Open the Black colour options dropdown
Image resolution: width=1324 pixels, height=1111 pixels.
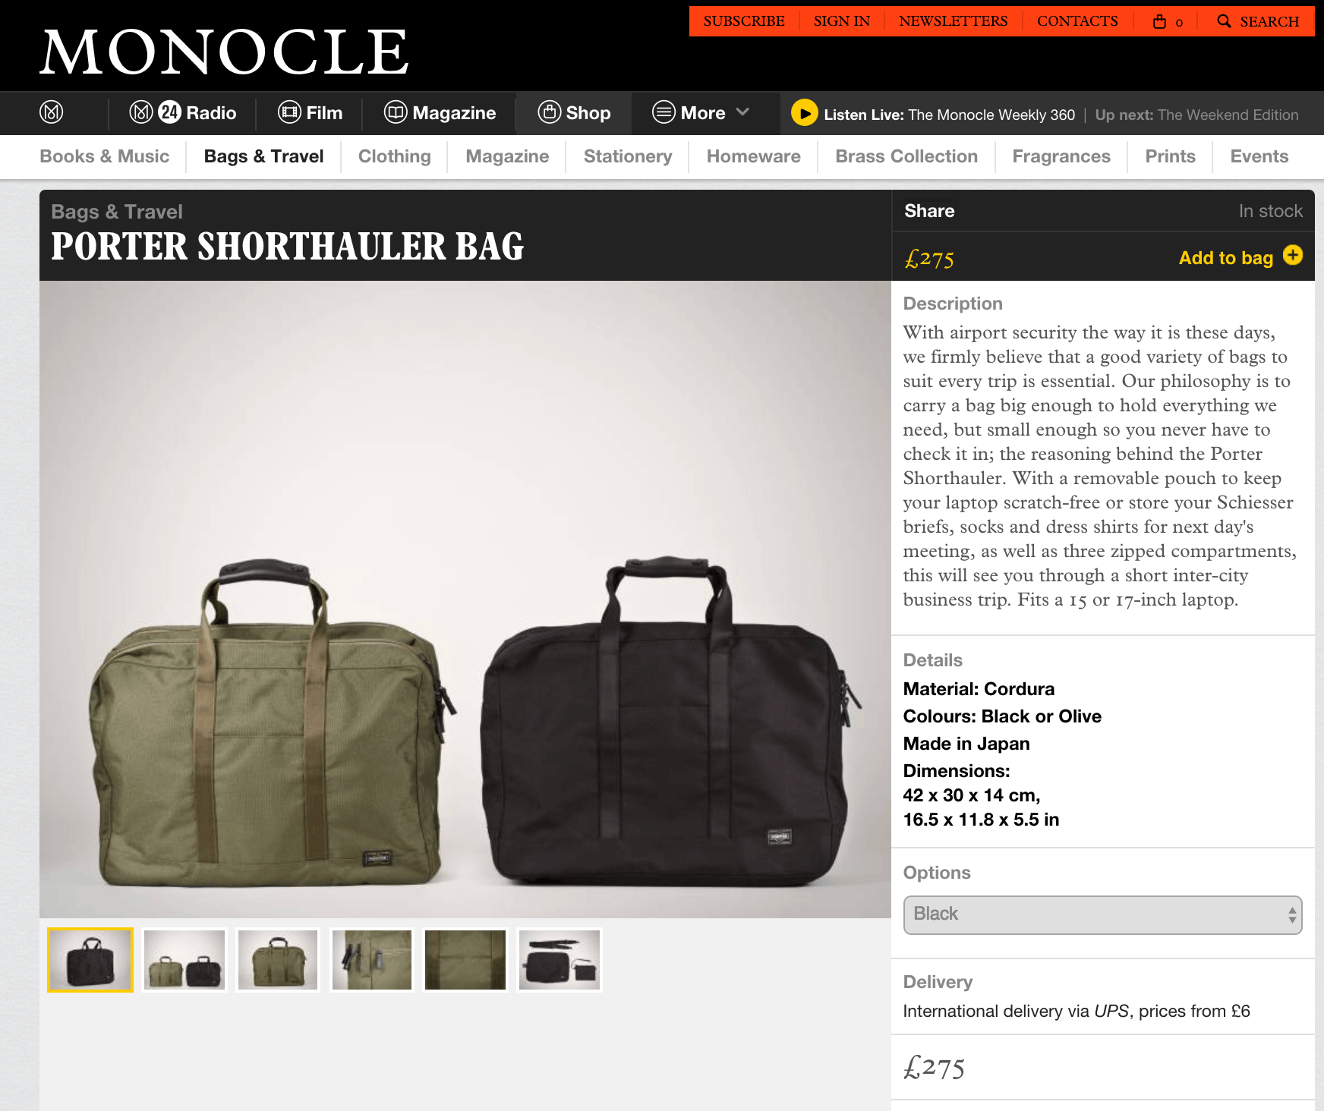click(1102, 914)
